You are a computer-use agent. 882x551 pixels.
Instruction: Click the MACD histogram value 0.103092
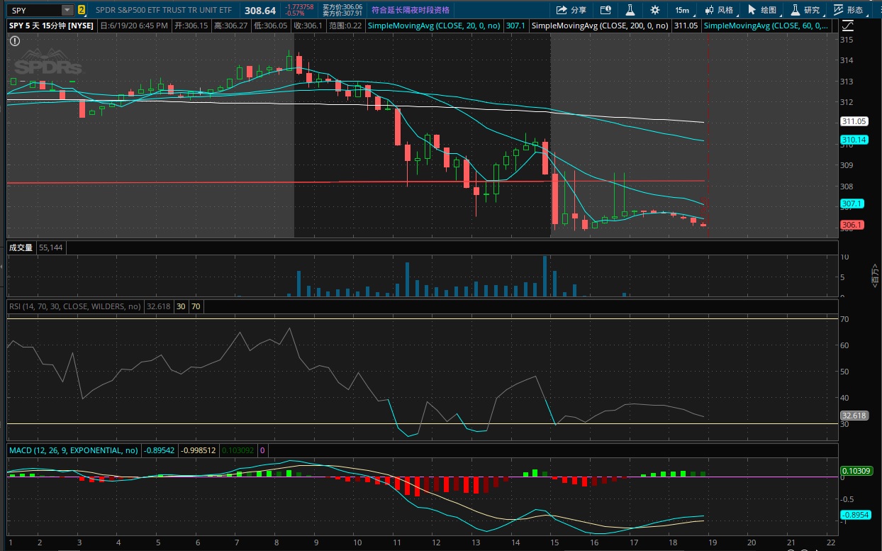238,450
